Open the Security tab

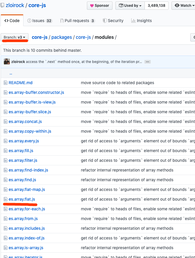click(113, 21)
